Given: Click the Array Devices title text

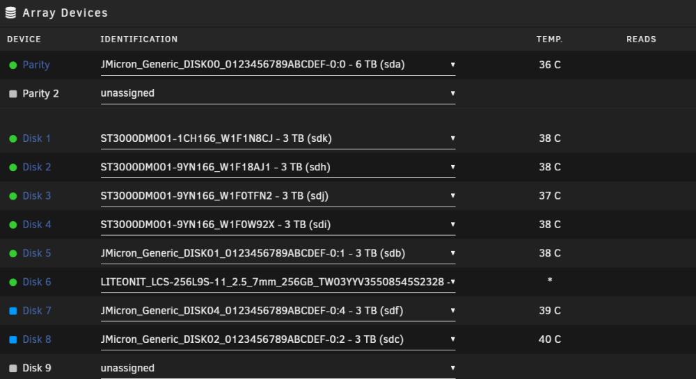Looking at the screenshot, I should (65, 13).
